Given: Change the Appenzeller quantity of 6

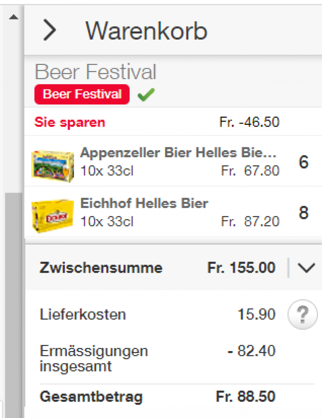Looking at the screenshot, I should point(304,162).
